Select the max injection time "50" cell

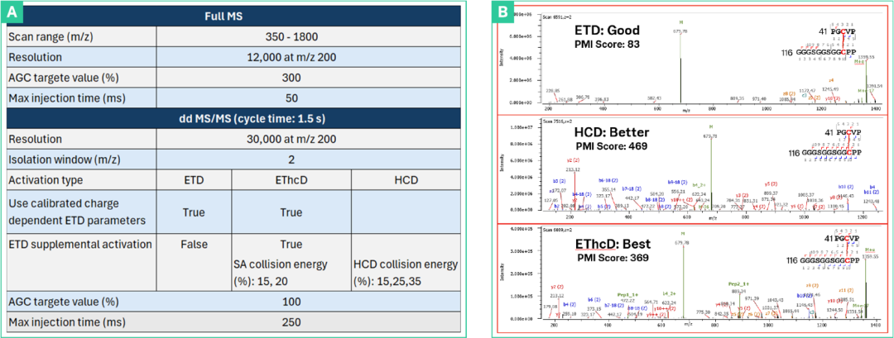tap(291, 99)
